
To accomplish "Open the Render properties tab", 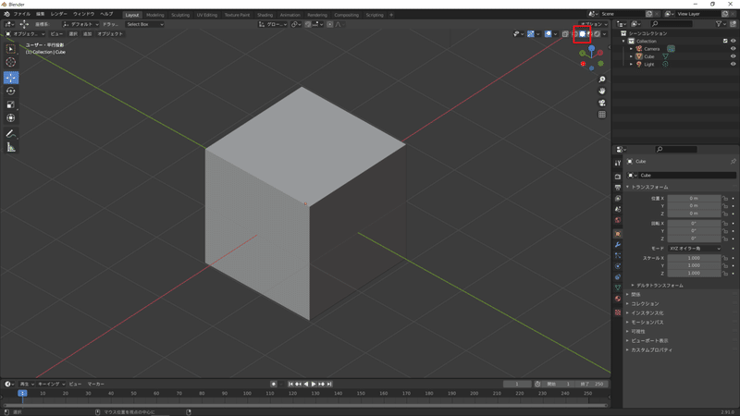I will pyautogui.click(x=618, y=177).
